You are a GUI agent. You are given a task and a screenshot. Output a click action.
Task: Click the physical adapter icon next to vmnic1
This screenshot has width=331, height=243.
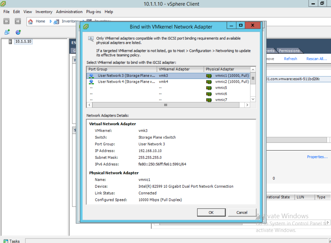(x=209, y=76)
